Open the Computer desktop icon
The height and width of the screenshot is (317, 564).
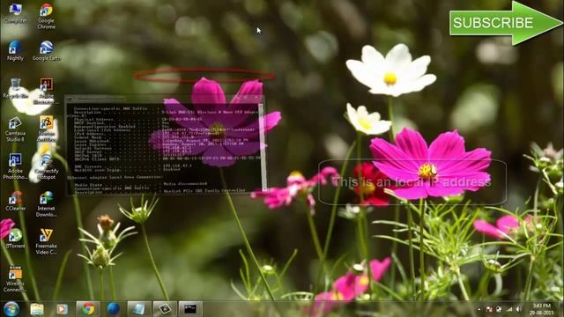[x=15, y=14]
